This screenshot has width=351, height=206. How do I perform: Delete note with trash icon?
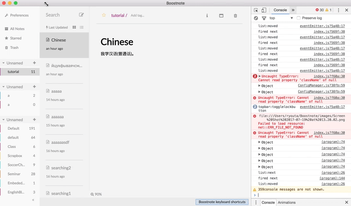[235, 16]
